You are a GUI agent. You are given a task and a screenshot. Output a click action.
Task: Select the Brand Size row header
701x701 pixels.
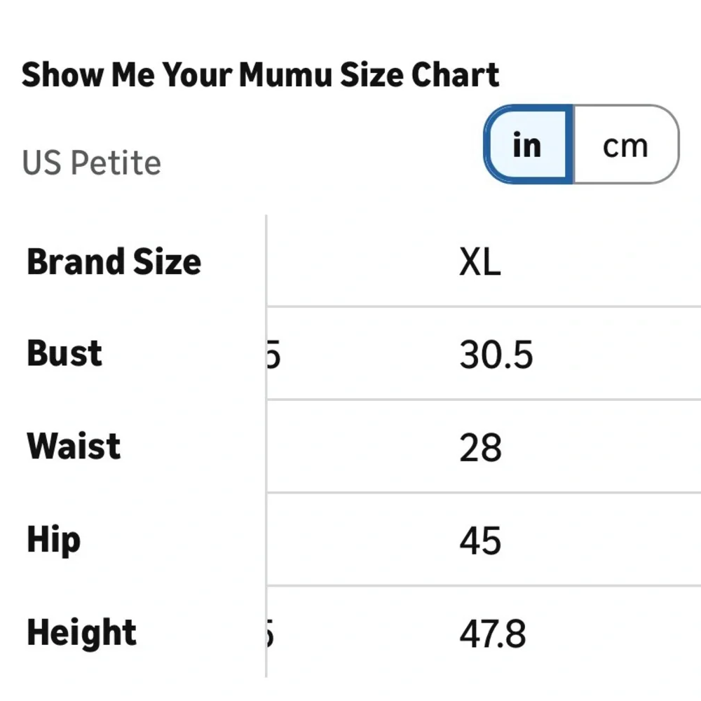114,262
